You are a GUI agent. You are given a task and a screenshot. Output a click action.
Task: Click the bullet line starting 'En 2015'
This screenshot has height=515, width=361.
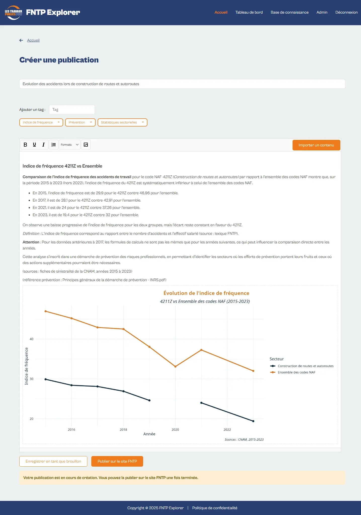(105, 193)
